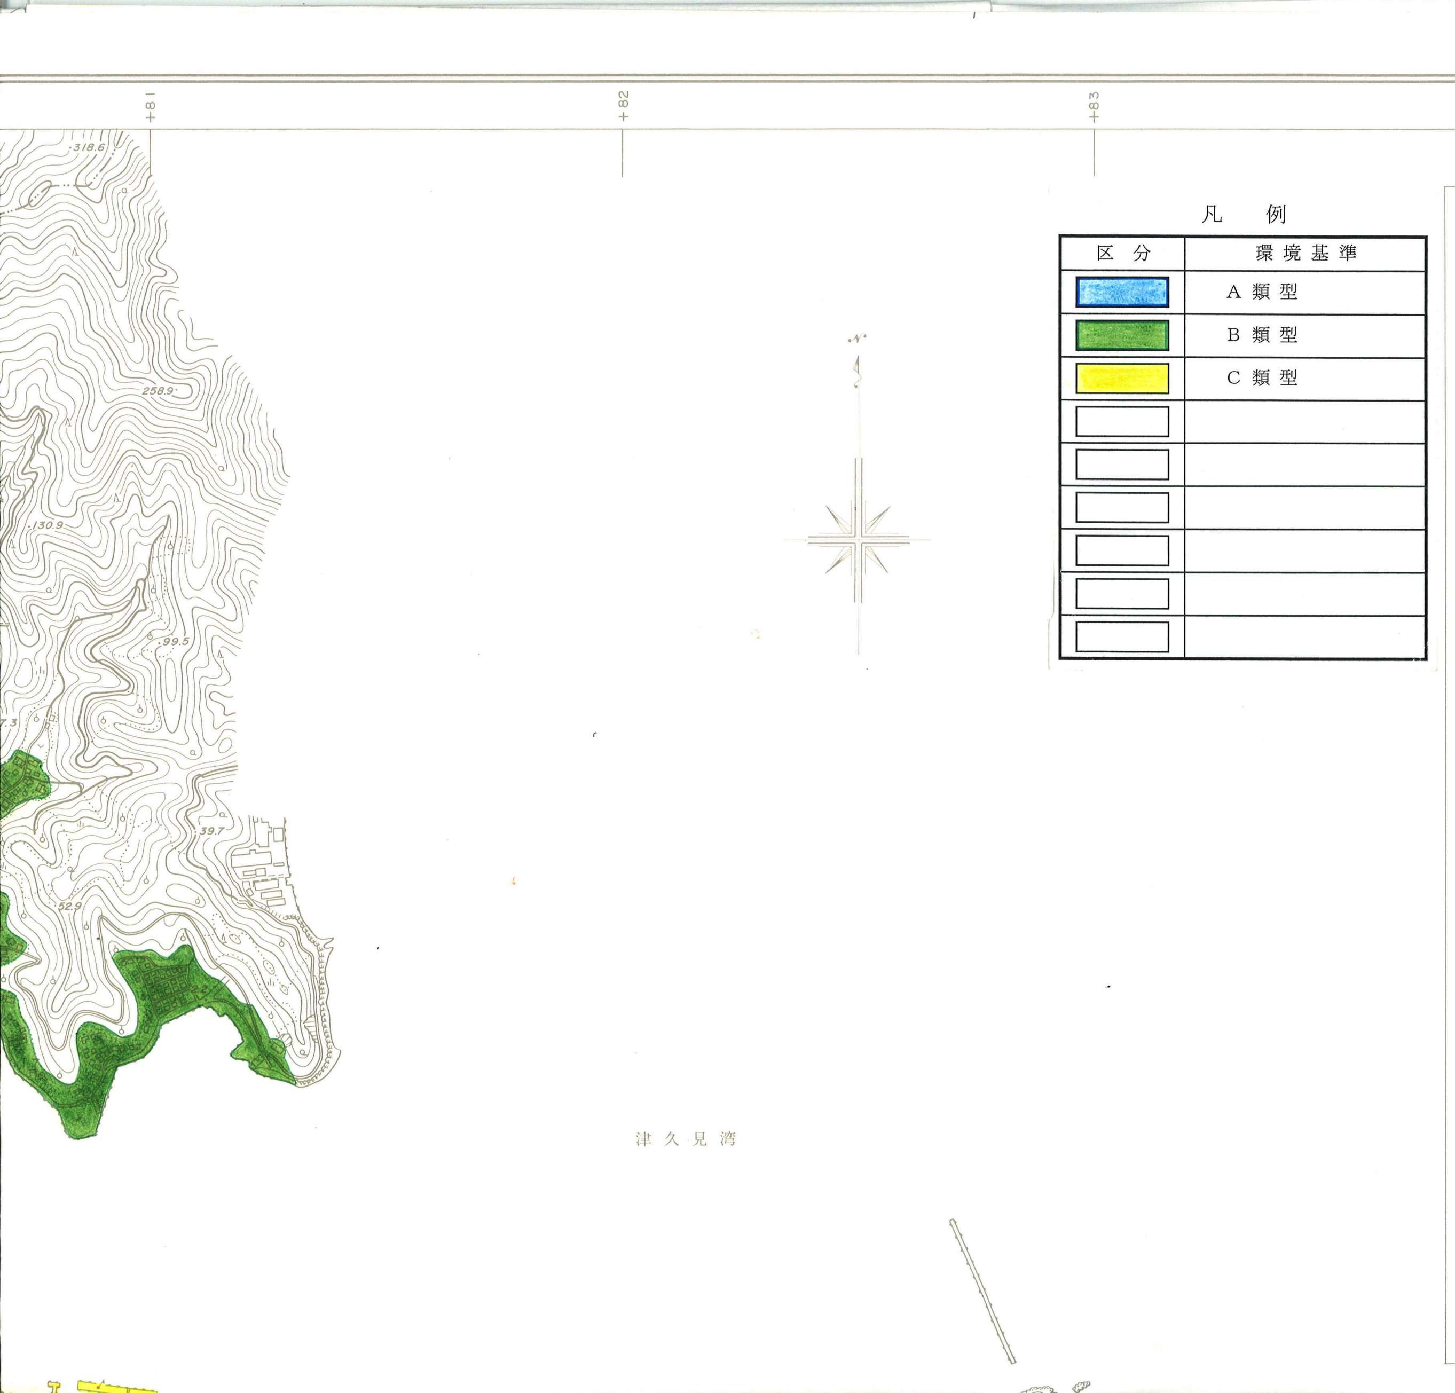Click the 318.6 elevation point label
This screenshot has height=1393, width=1455.
tap(88, 147)
